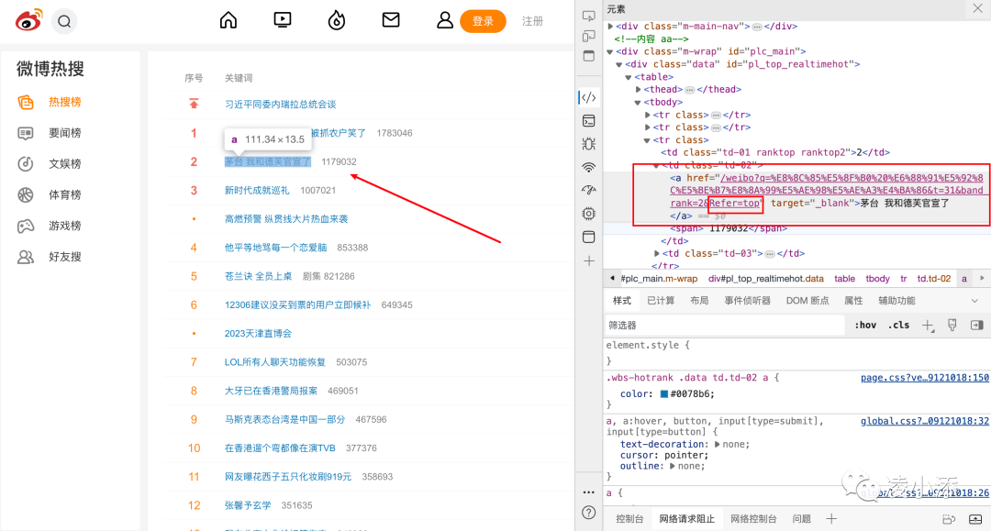
Task: Open topic 在香港遛个弯都像在演TVB
Action: pyautogui.click(x=280, y=448)
